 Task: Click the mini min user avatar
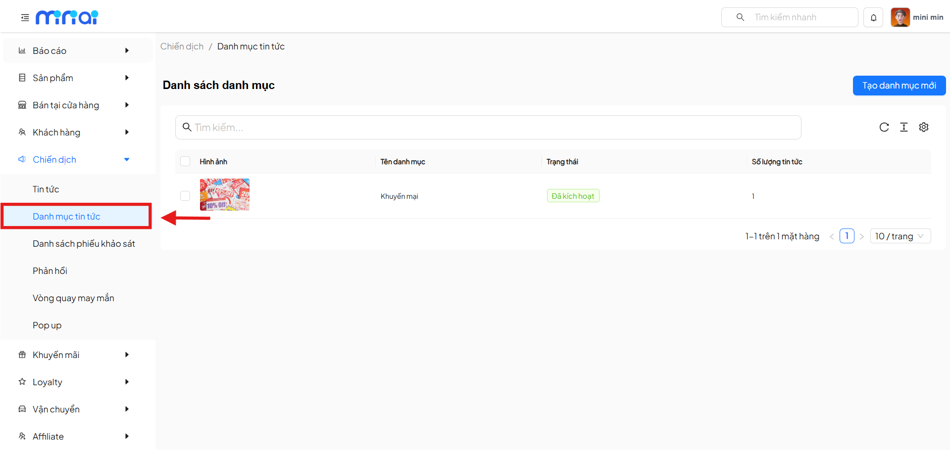900,17
